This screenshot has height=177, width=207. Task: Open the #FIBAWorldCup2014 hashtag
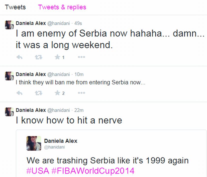point(93,171)
